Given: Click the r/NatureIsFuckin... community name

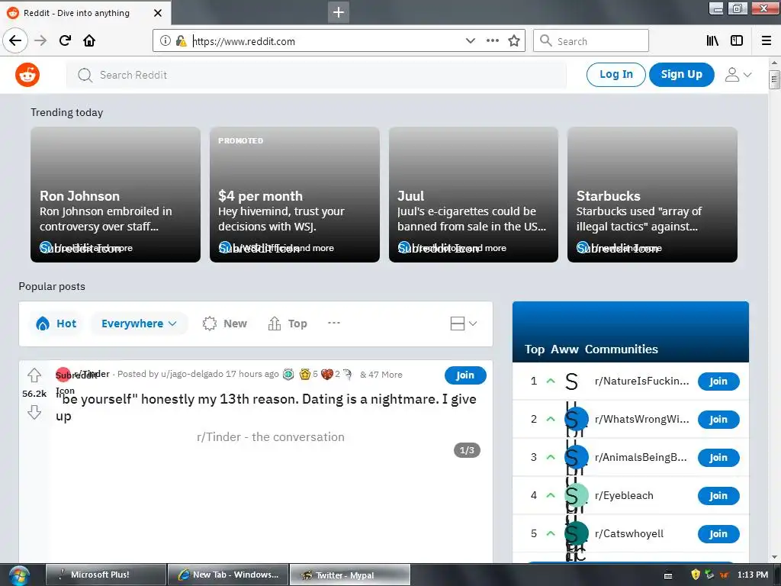Looking at the screenshot, I should (641, 382).
